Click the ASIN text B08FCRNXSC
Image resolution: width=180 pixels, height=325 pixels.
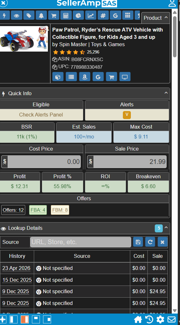87,60
